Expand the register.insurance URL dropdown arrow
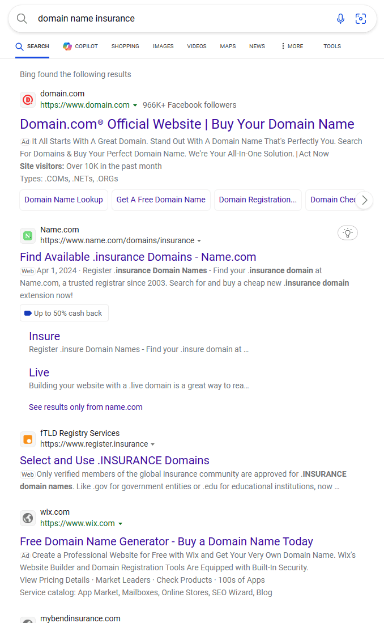The height and width of the screenshot is (623, 384). coord(152,444)
